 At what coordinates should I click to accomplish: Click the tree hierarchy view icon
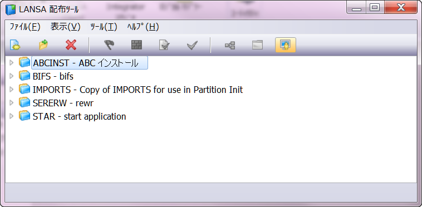coord(230,45)
